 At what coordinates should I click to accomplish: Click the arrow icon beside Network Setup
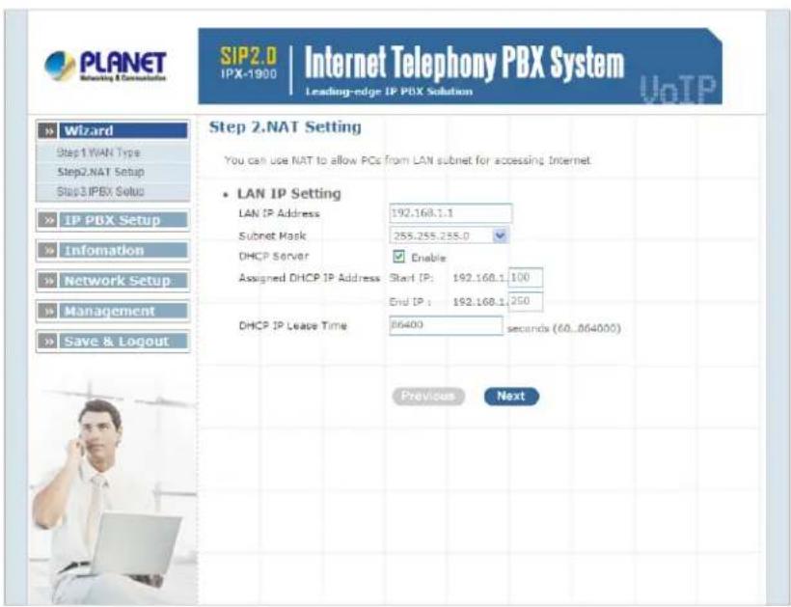[x=48, y=281]
